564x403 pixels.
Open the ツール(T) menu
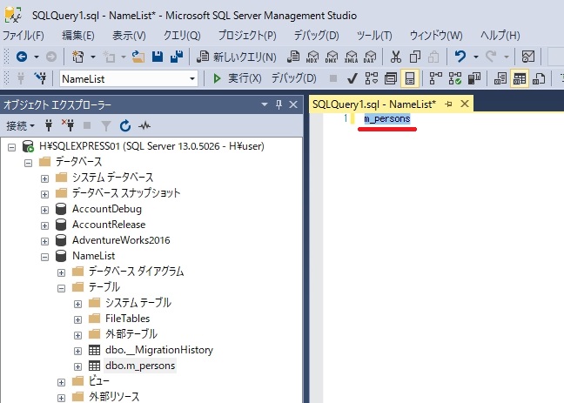(x=374, y=36)
